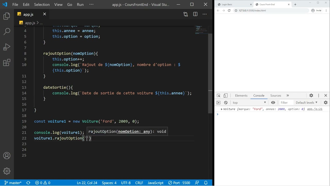Click the console Filter input field

(x=286, y=103)
